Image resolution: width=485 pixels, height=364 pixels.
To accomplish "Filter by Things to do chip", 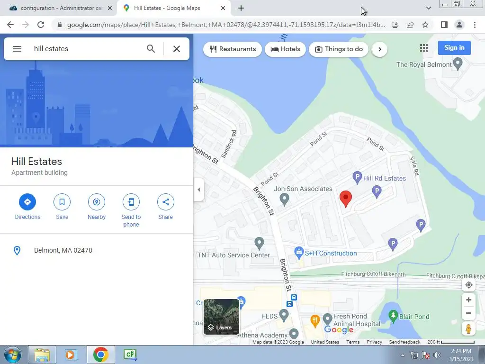I will [x=339, y=49].
